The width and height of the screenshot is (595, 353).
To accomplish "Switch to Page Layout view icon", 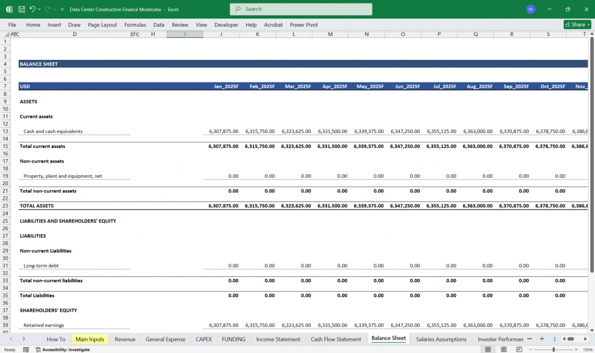I will click(502, 349).
